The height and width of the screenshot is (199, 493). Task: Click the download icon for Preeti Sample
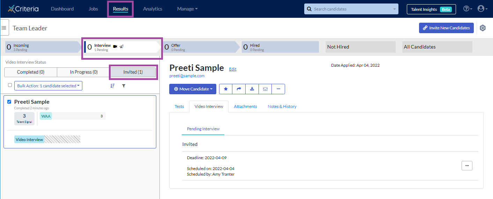pyautogui.click(x=252, y=89)
